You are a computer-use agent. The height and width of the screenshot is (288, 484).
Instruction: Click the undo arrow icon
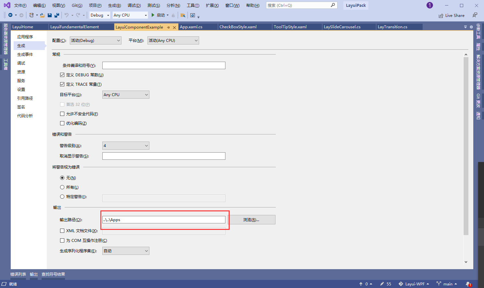(67, 15)
